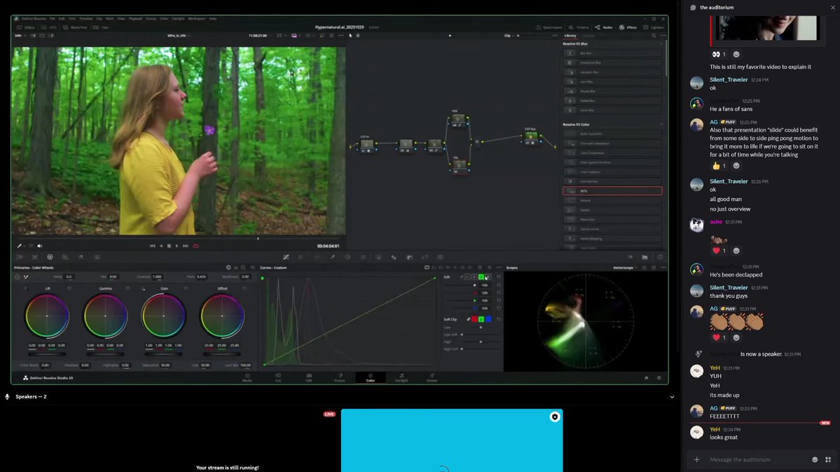Click the Gain master wheel slider
The height and width of the screenshot is (472, 840).
(163, 354)
